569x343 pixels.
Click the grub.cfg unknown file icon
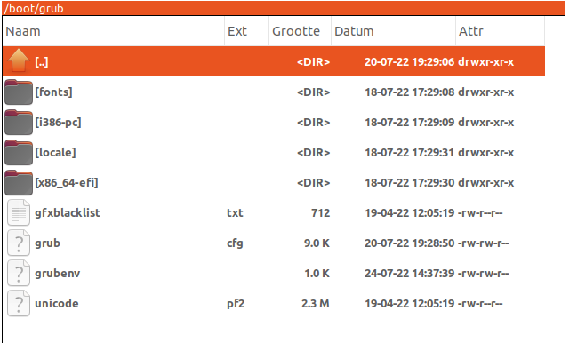click(x=19, y=243)
